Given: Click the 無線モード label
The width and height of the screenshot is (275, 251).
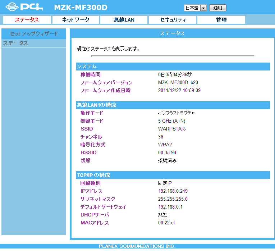Looking at the screenshot, I should tap(92, 121).
